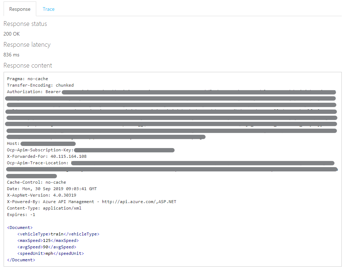Image resolution: width=345 pixels, height=271 pixels.
Task: Click the vehicleType train XML element
Action: click(x=58, y=234)
